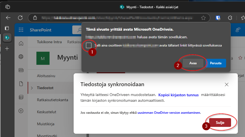The image size is (245, 137).
Task: Add page to favorites star
Action: 203,18
